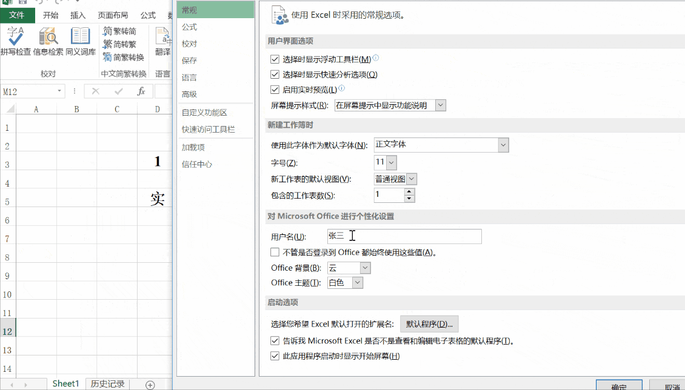Open the 历史记录 sheet tab
Viewport: 685px width, 390px height.
[x=107, y=383]
